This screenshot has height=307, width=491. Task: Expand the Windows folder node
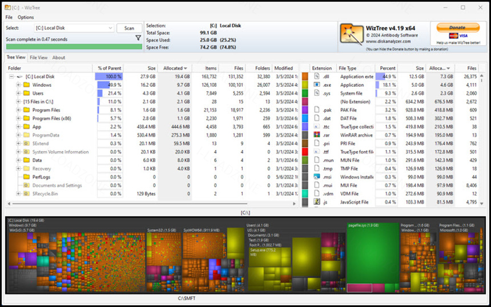pyautogui.click(x=18, y=85)
